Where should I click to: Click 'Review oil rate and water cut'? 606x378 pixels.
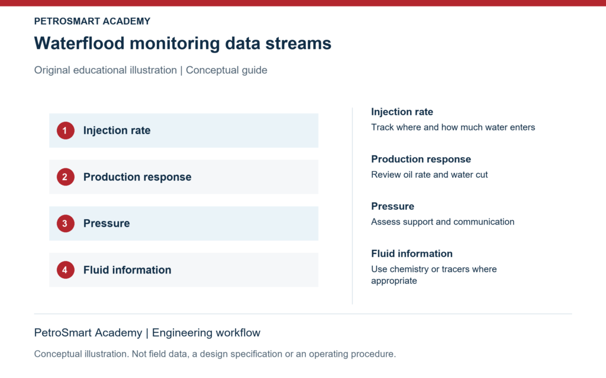coord(430,175)
